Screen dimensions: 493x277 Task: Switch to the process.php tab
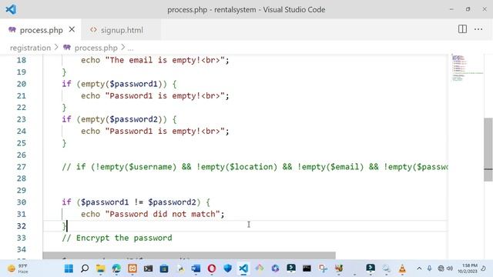[41, 30]
